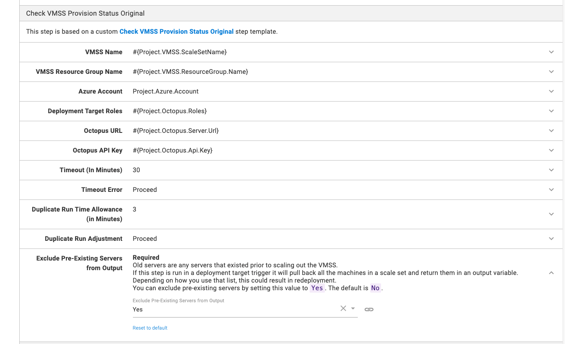Expand the Deployment Target Roles row
Image resolution: width=565 pixels, height=344 pixels.
tap(551, 111)
